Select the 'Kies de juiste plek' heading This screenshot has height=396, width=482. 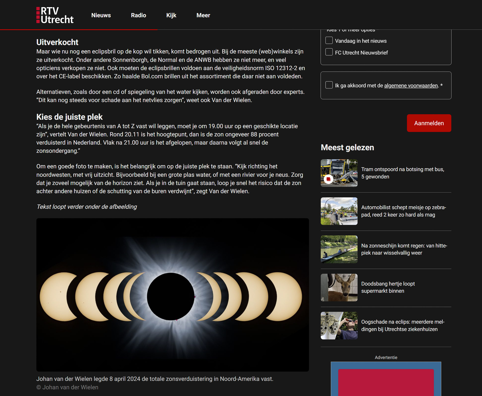pyautogui.click(x=69, y=117)
